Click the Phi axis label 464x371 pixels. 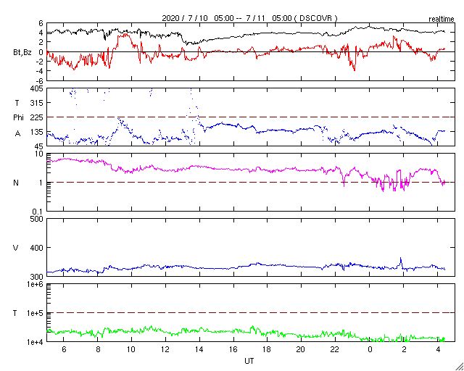[x=19, y=117]
